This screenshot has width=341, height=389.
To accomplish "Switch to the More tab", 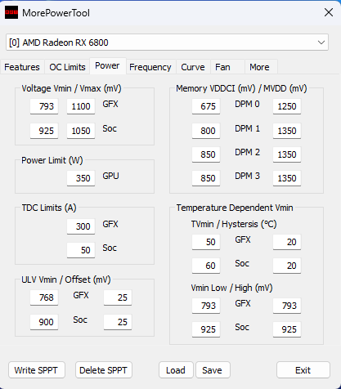I will 261,67.
